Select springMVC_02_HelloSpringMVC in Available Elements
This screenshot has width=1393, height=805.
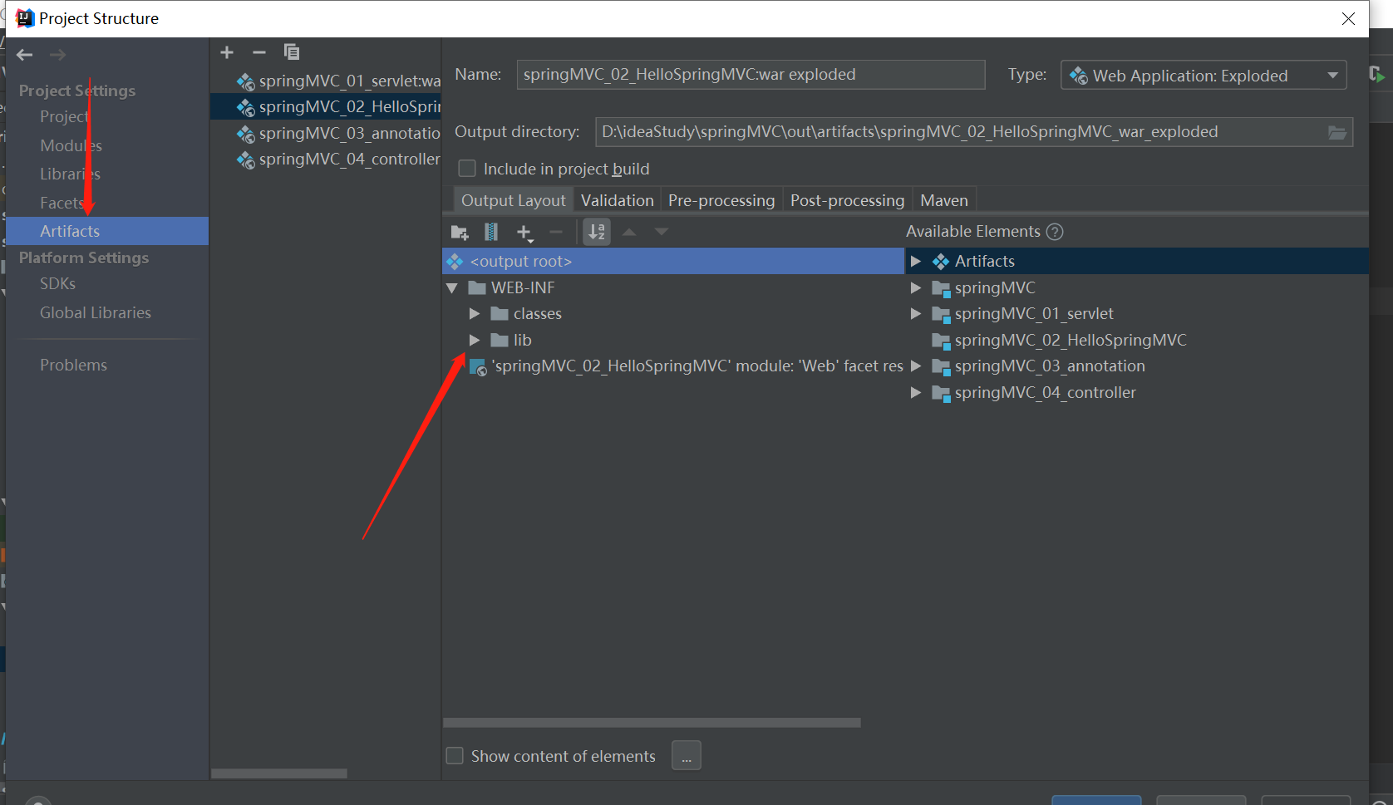[1071, 341]
